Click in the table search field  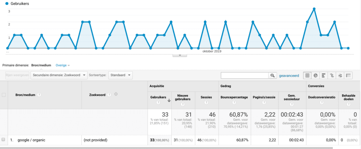point(244,75)
